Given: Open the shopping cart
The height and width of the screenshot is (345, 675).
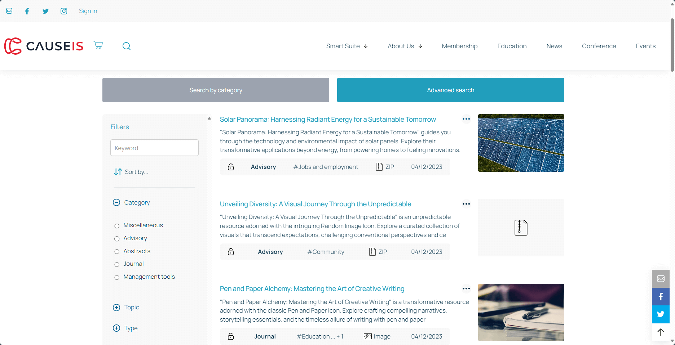Looking at the screenshot, I should tap(98, 45).
